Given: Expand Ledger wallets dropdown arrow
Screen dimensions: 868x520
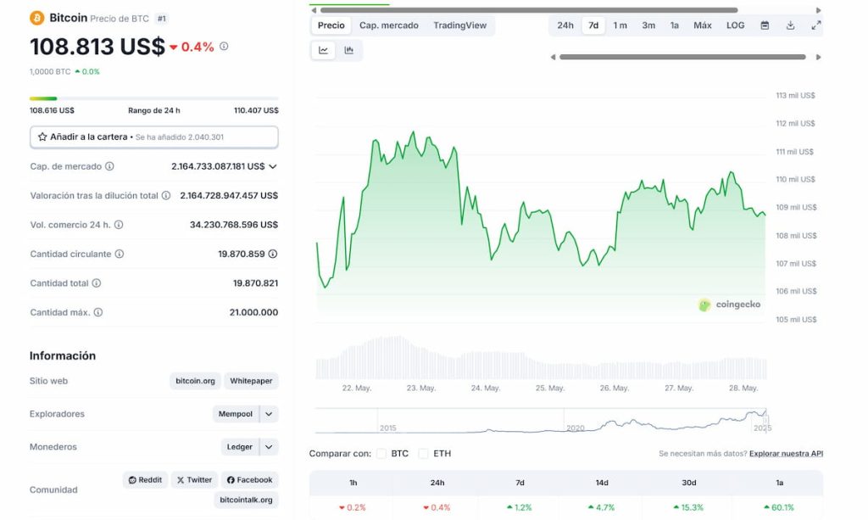Looking at the screenshot, I should tap(269, 447).
